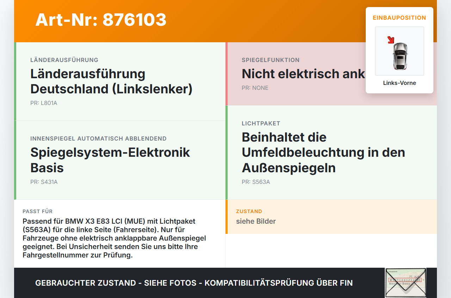451x298 pixels.
Task: Click the 'SPIEGELFUNKTION' label
Action: point(271,60)
